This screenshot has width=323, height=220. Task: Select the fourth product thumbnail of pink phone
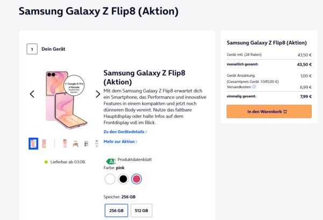[65, 144]
